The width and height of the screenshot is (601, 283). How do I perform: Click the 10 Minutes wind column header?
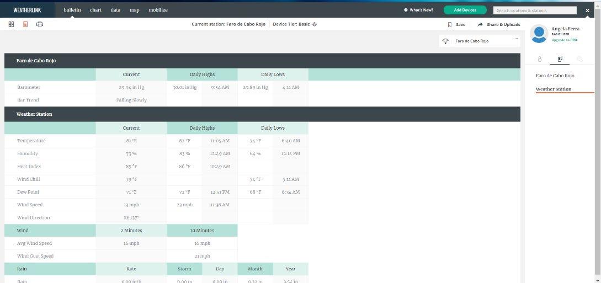pyautogui.click(x=202, y=231)
